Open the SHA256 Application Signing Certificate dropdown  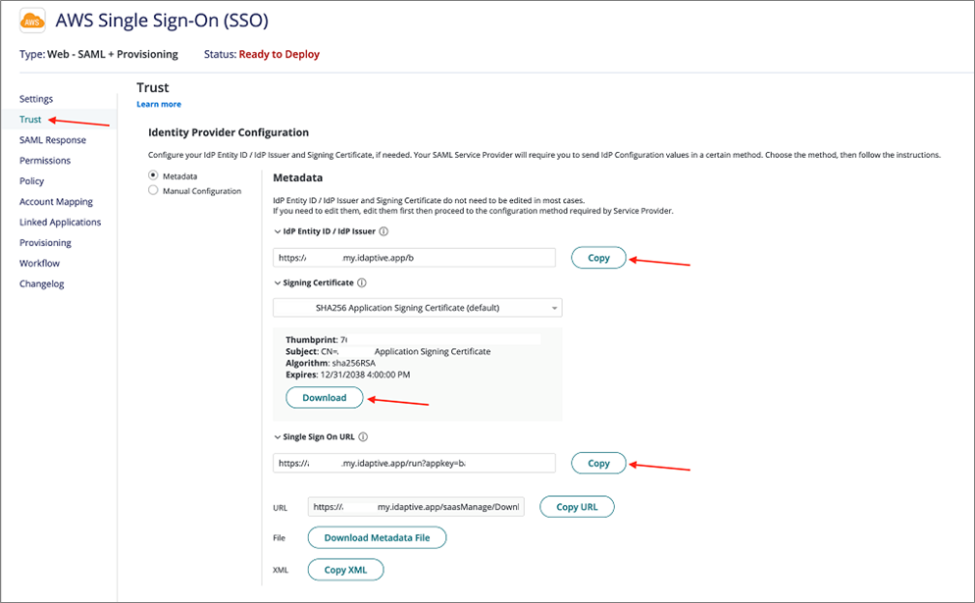pos(417,308)
